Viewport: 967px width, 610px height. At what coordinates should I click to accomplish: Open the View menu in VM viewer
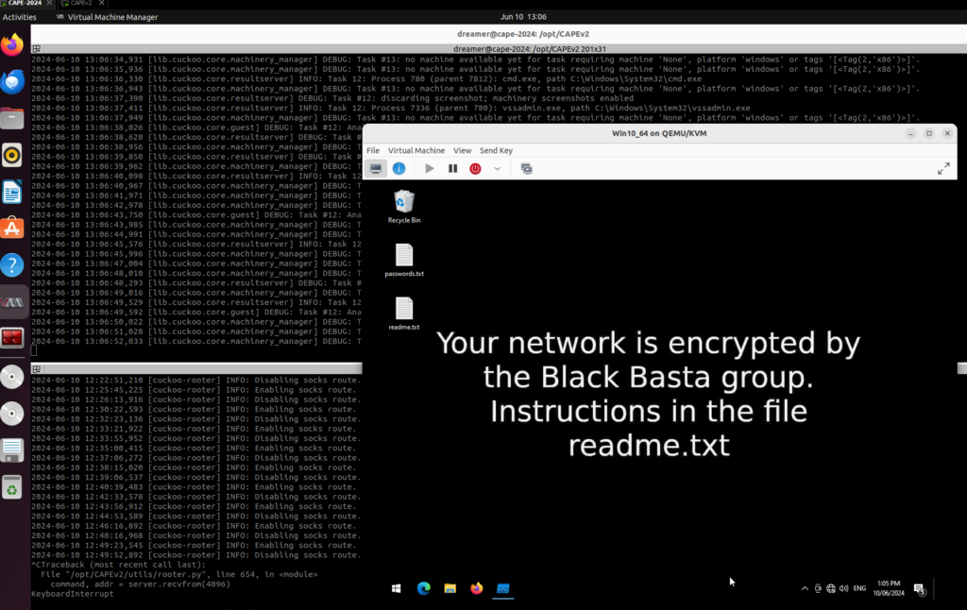pos(463,150)
